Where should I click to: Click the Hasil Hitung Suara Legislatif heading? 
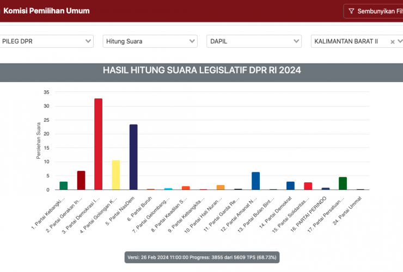pyautogui.click(x=201, y=70)
